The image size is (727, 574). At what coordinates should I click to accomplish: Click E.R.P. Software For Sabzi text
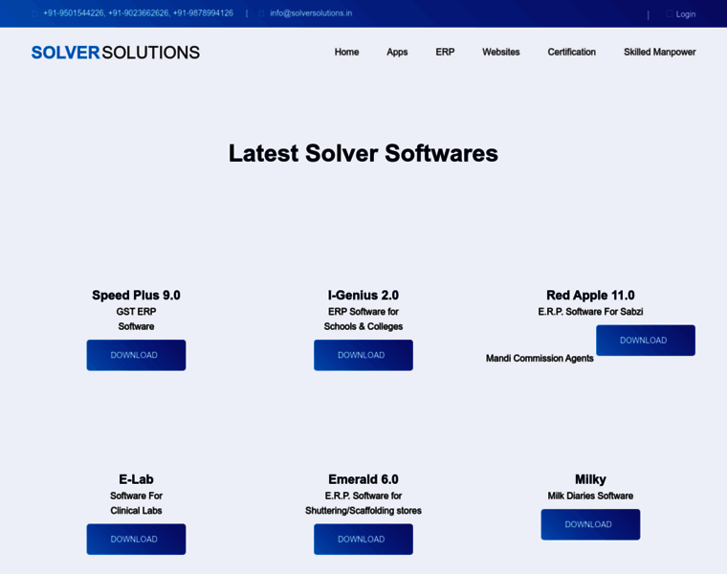[x=591, y=312]
